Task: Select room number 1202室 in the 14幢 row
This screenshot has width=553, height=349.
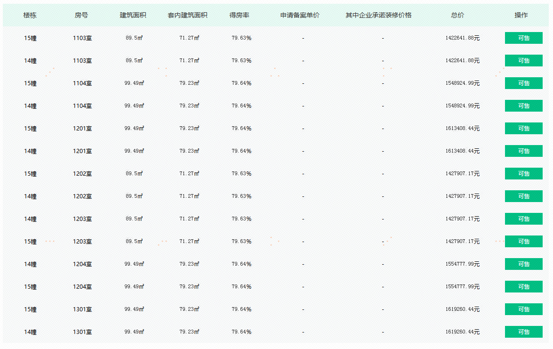Action: click(x=82, y=196)
